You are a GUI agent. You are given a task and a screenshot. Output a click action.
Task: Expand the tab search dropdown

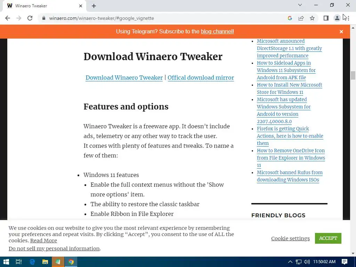(x=300, y=5)
